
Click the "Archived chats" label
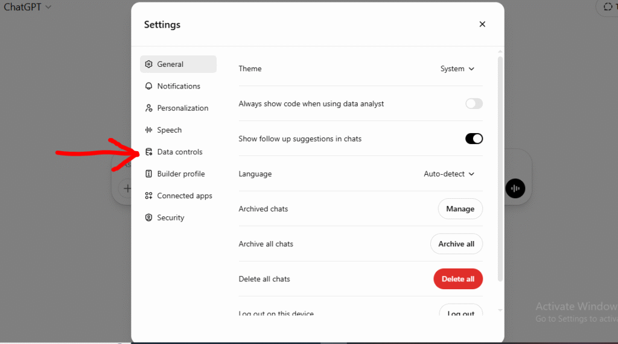263,209
